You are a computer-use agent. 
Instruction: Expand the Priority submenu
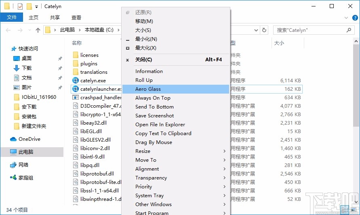(176, 187)
